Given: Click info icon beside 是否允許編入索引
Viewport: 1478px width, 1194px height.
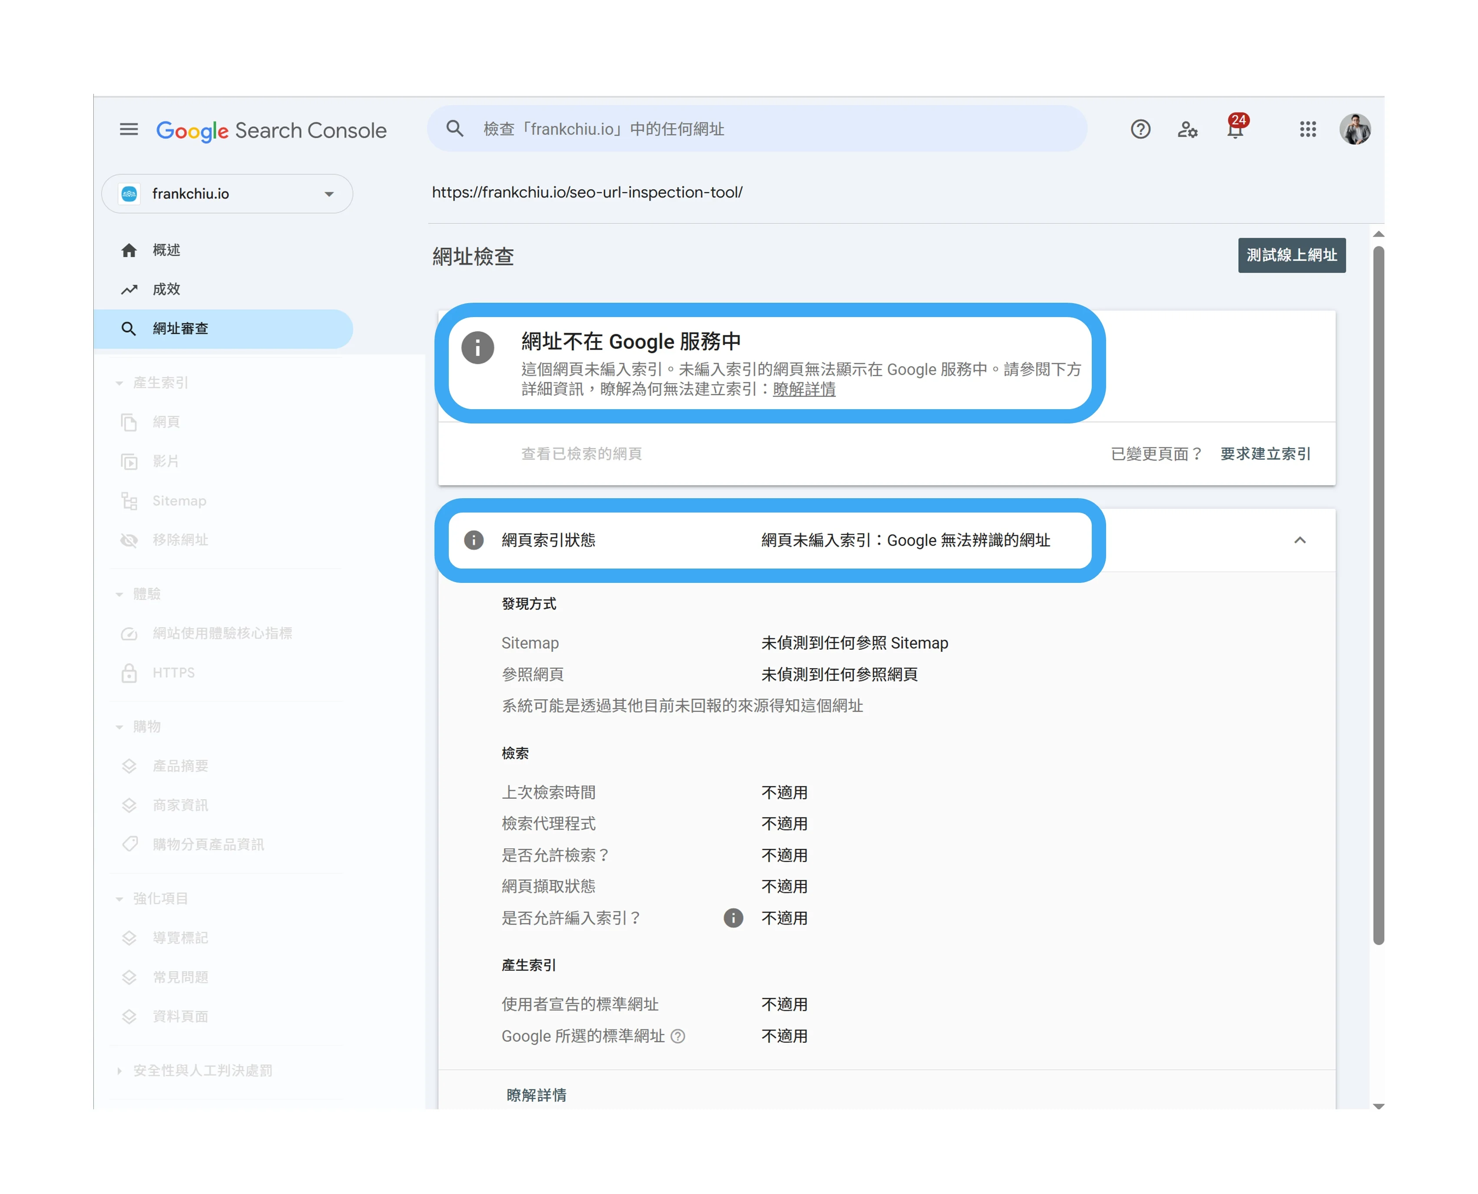Looking at the screenshot, I should click(x=733, y=918).
